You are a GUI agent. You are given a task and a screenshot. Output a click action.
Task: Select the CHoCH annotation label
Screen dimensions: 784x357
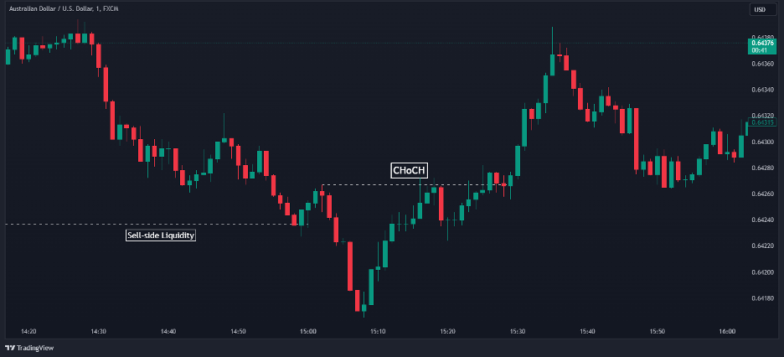pos(410,171)
